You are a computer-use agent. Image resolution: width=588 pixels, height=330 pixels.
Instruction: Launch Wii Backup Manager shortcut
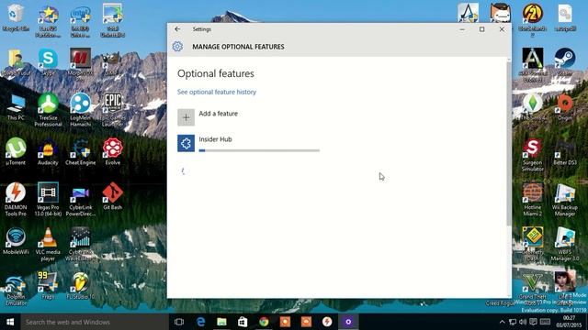565,199
